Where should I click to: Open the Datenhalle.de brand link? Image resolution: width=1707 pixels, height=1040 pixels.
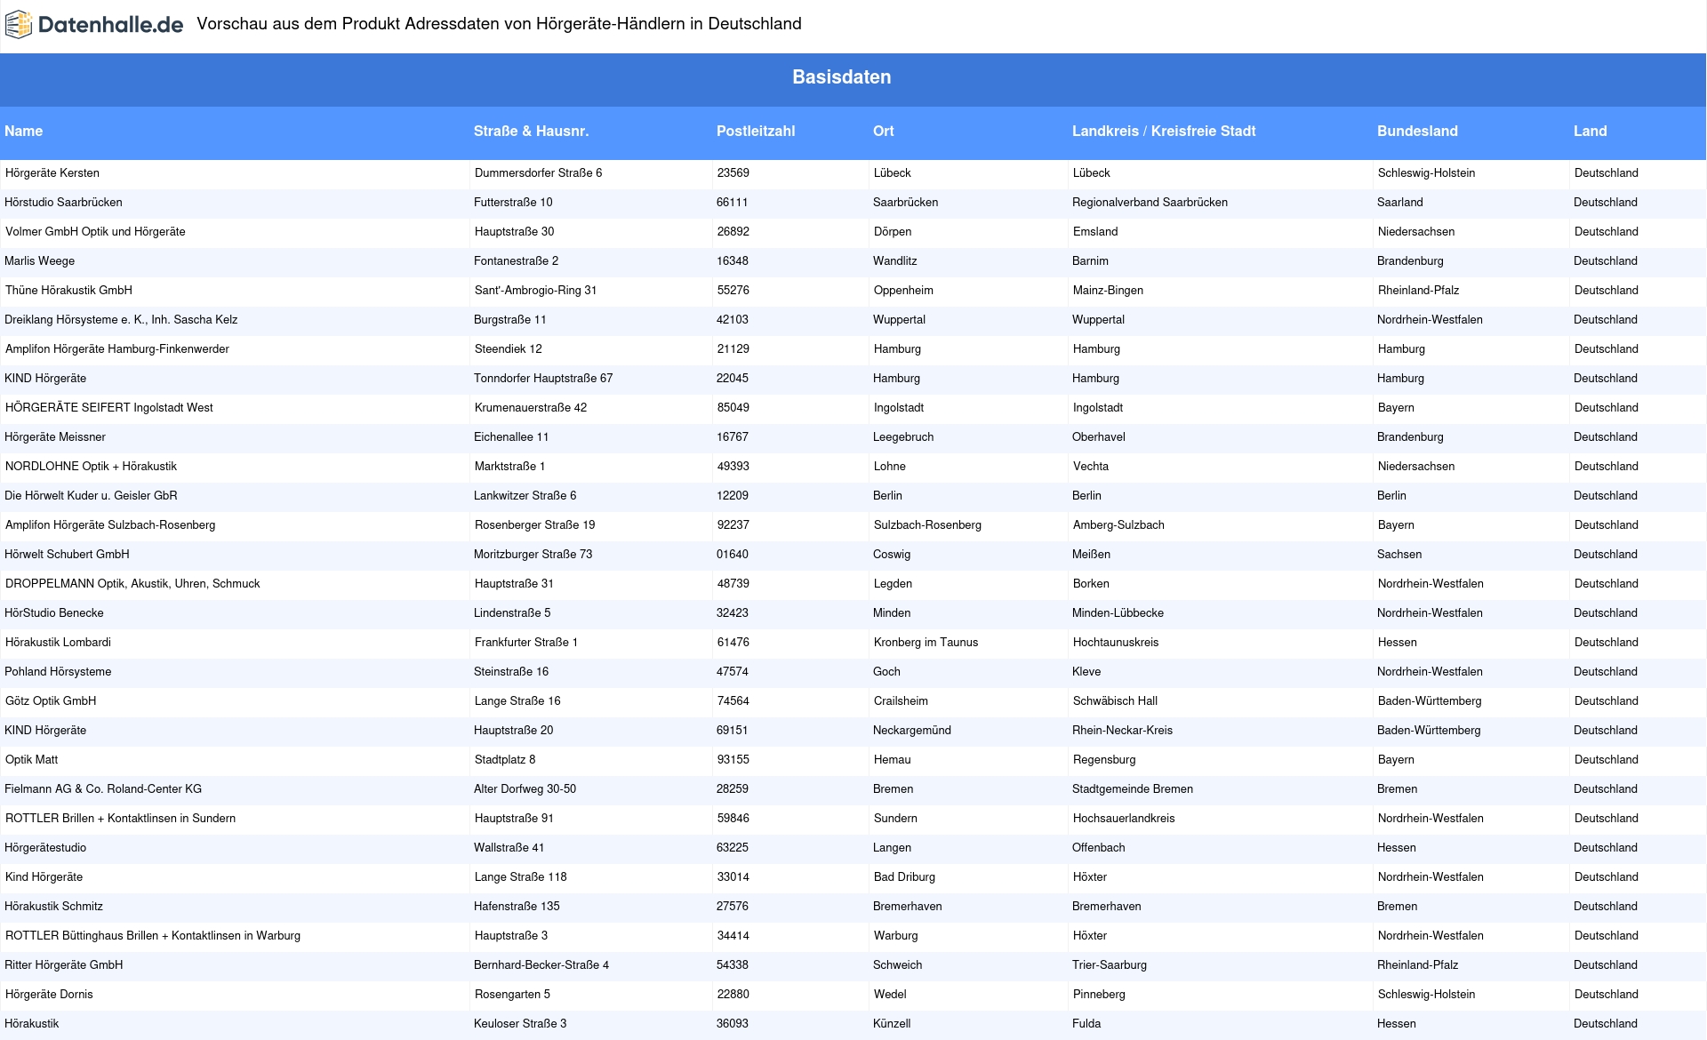(94, 25)
